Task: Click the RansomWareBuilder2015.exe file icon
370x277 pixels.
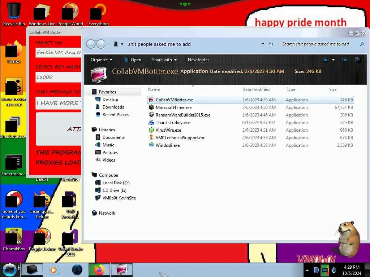Action: [x=151, y=115]
